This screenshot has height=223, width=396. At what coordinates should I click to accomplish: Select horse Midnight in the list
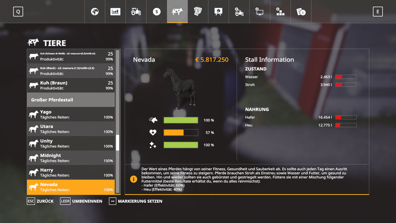71,158
